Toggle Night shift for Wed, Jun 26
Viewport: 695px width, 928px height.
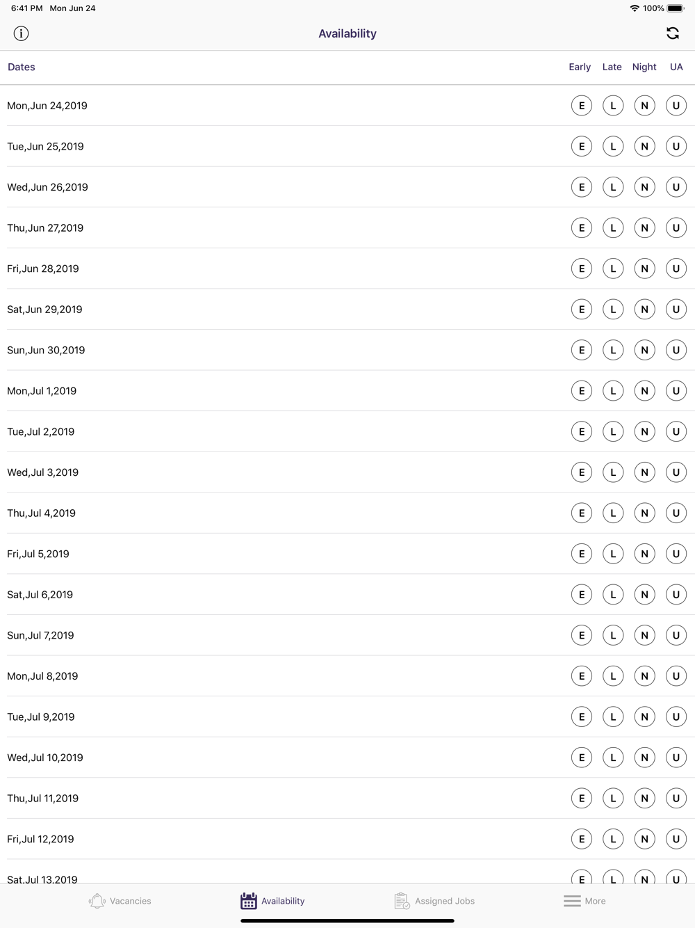pos(645,187)
